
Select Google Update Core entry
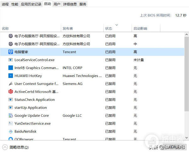pyautogui.click(x=31, y=115)
